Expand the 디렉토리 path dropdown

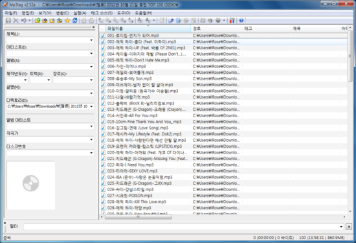pyautogui.click(x=91, y=106)
